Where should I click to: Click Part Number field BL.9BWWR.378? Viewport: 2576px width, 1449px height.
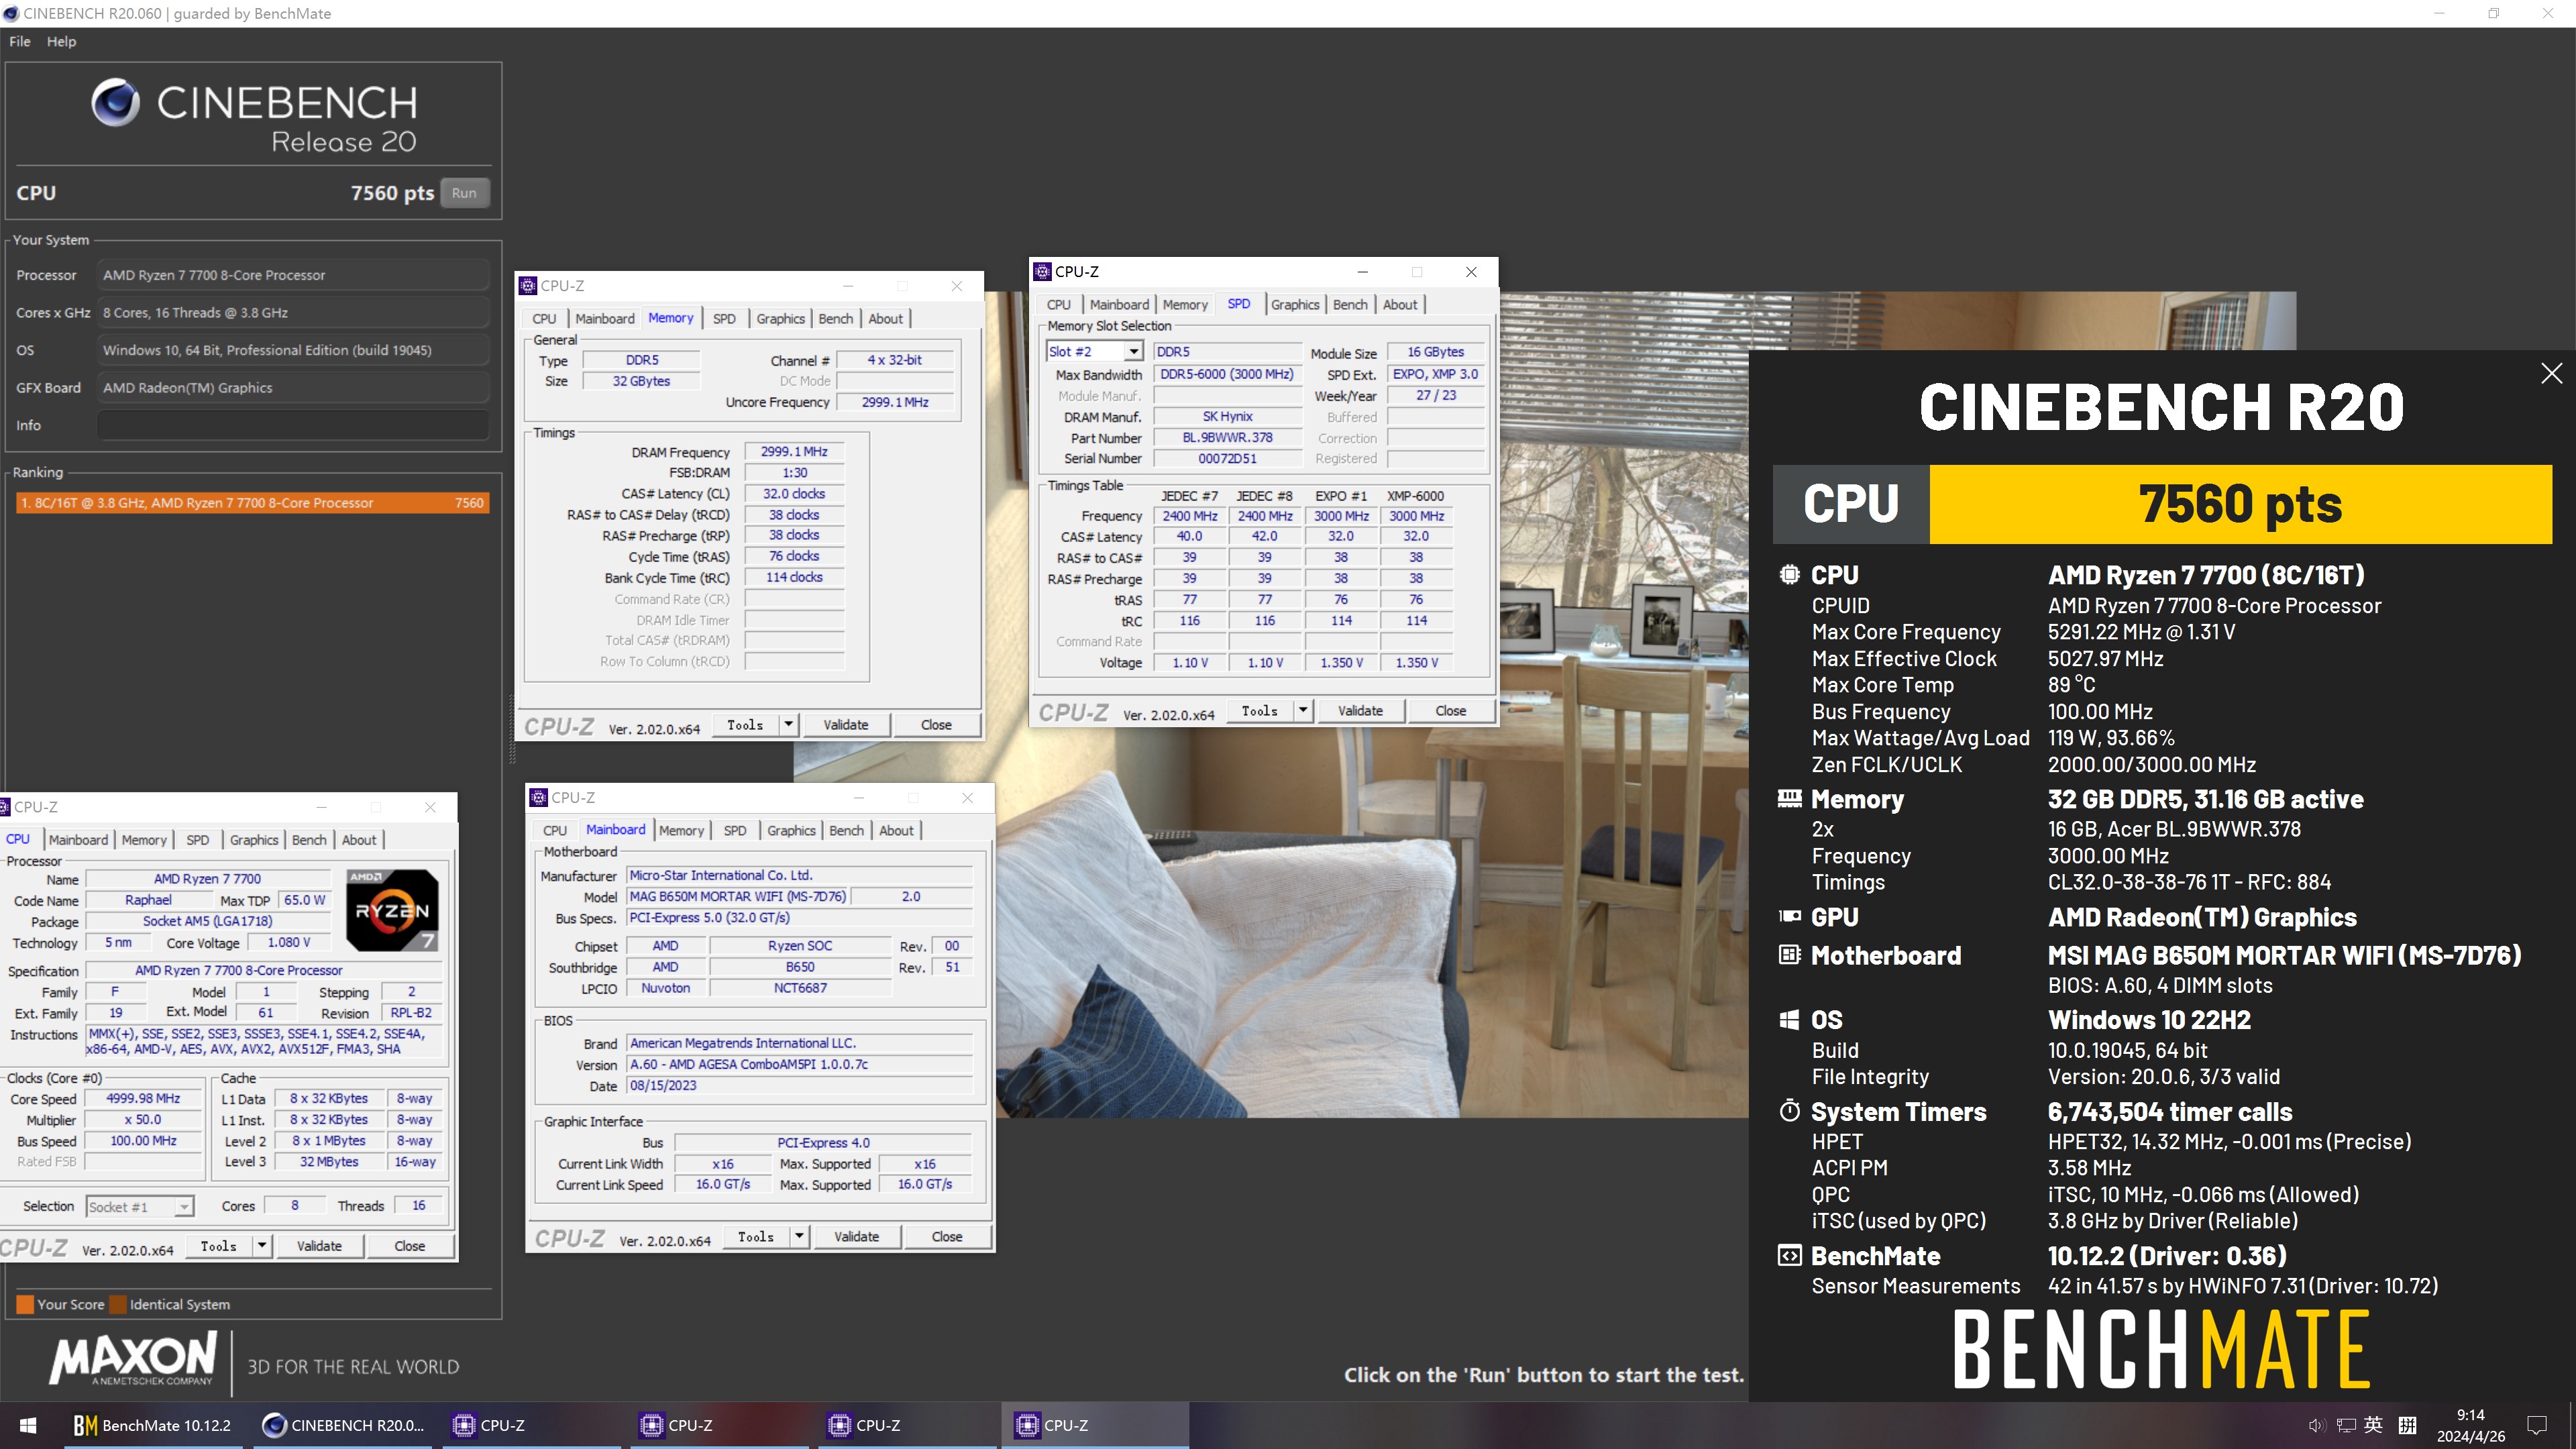point(1227,438)
